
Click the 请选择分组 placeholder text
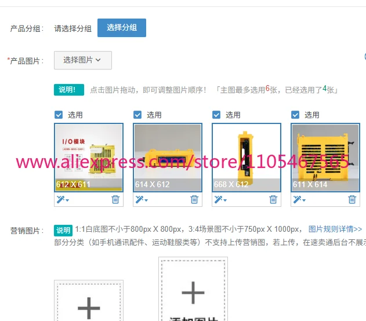click(x=73, y=28)
